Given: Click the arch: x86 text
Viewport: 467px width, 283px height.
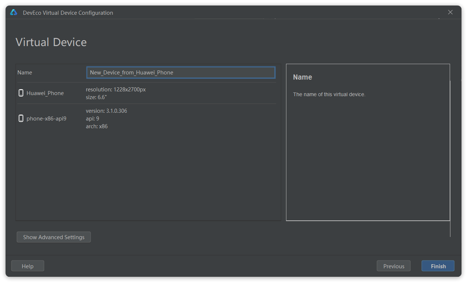Looking at the screenshot, I should click(97, 126).
